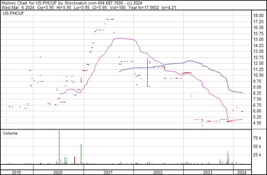Click the 2022 year label on timeline
This screenshot has height=175, width=267.
158,172
